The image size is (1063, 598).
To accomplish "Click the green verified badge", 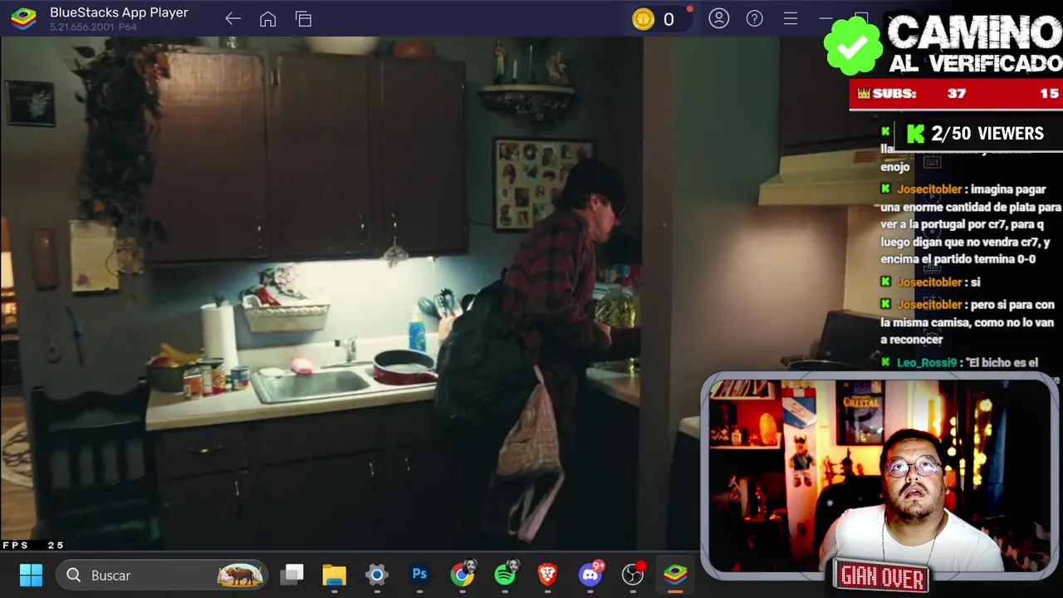I will tap(853, 46).
